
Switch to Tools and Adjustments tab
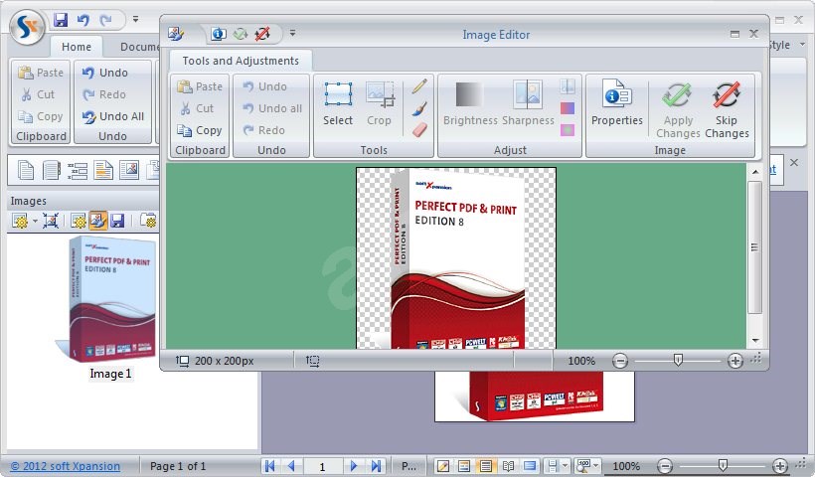(241, 61)
